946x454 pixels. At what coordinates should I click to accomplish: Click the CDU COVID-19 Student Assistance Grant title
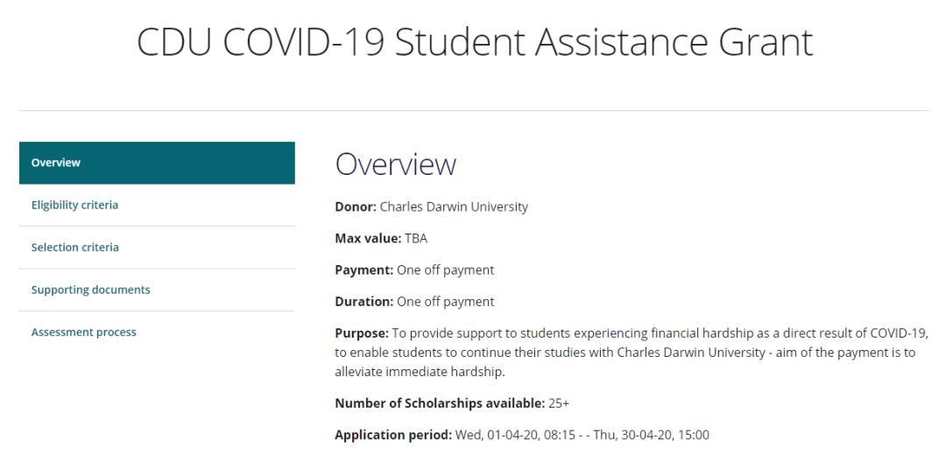pyautogui.click(x=475, y=43)
